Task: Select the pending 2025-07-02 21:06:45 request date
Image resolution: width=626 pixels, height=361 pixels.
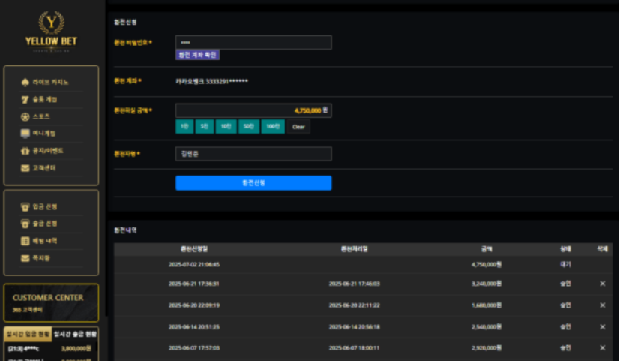Action: tap(194, 265)
